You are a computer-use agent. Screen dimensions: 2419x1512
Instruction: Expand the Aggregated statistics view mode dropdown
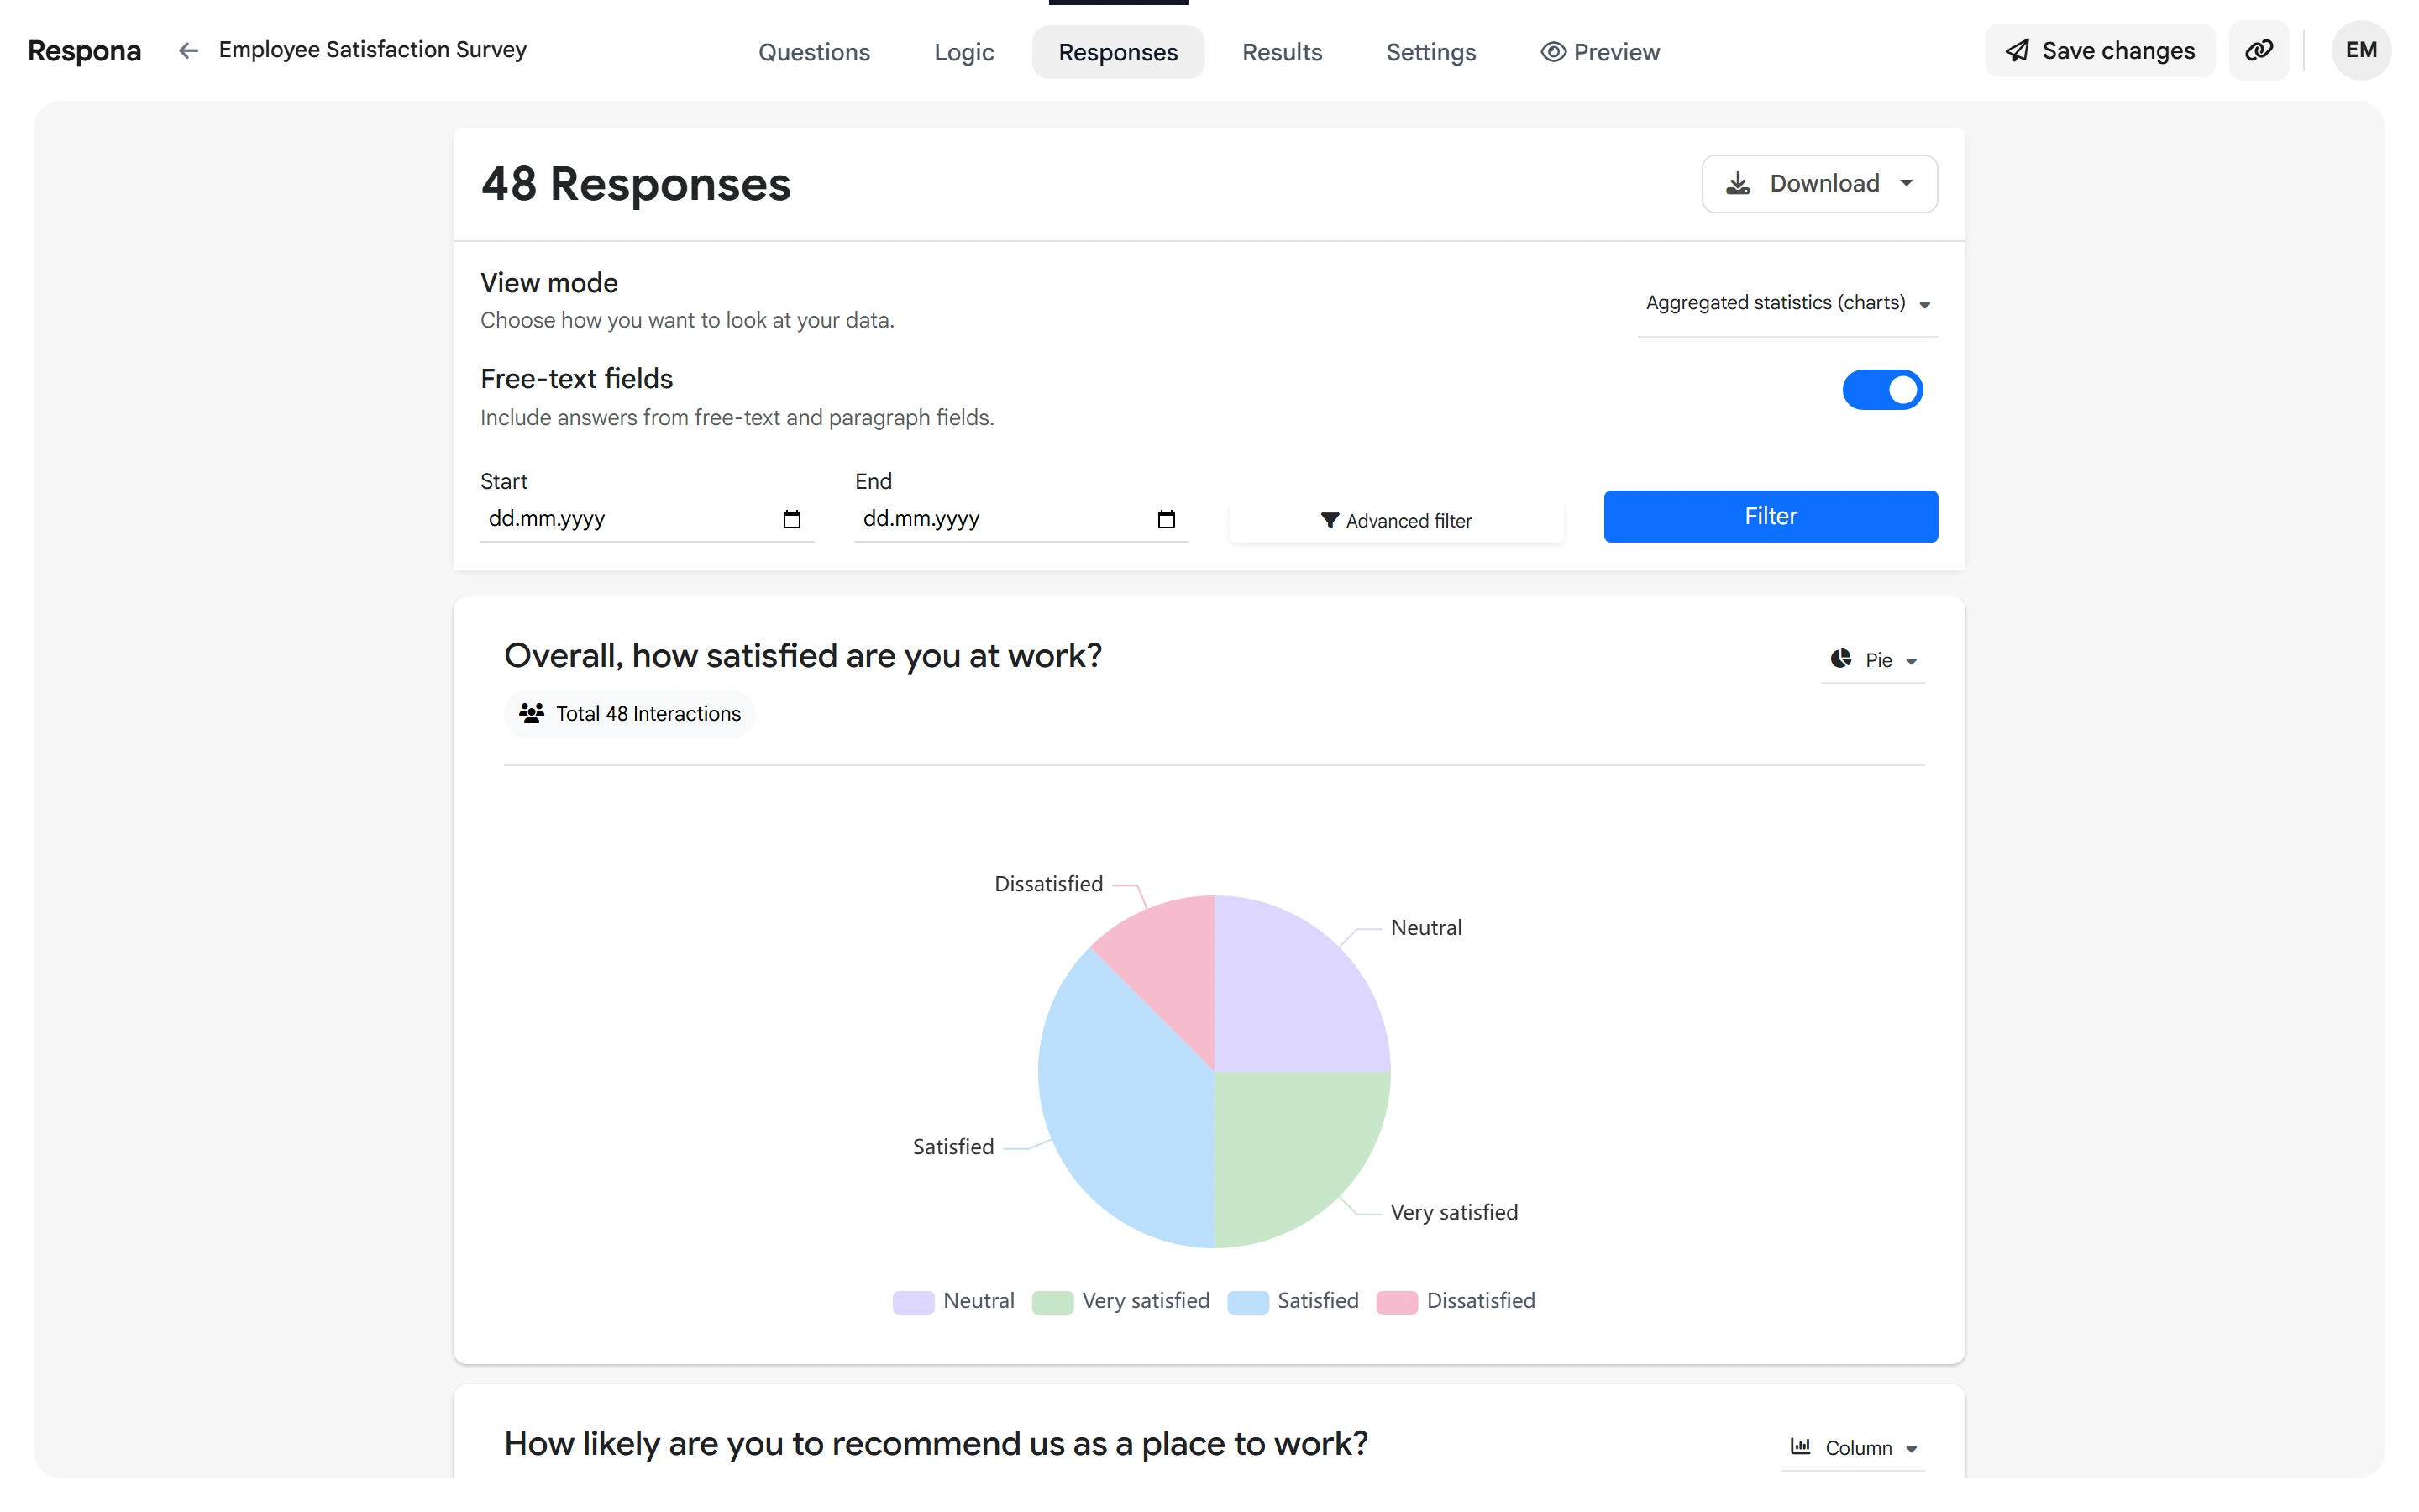point(1787,303)
